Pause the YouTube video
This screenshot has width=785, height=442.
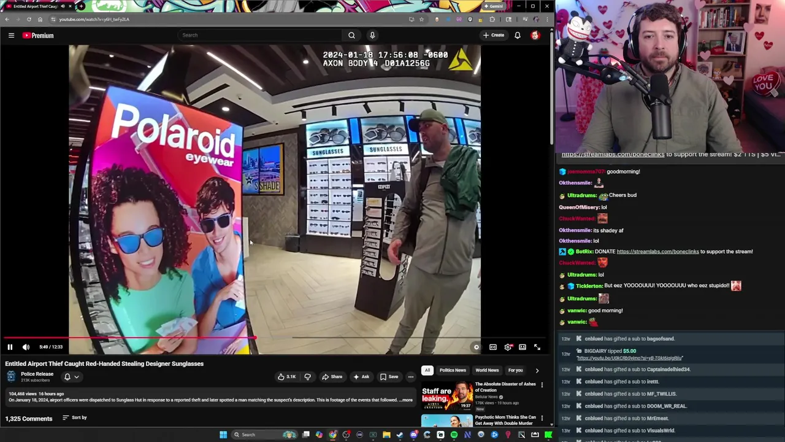coord(10,347)
